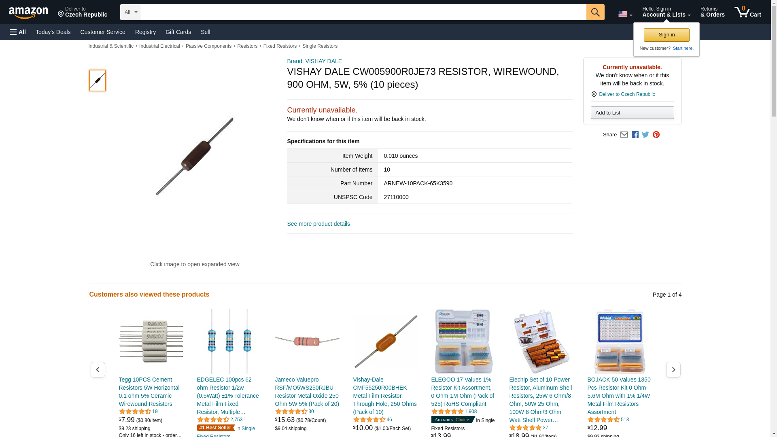
Task: Share product on Twitter bird icon
Action: tap(645, 135)
